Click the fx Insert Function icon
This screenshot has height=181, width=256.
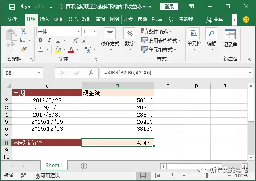91,73
